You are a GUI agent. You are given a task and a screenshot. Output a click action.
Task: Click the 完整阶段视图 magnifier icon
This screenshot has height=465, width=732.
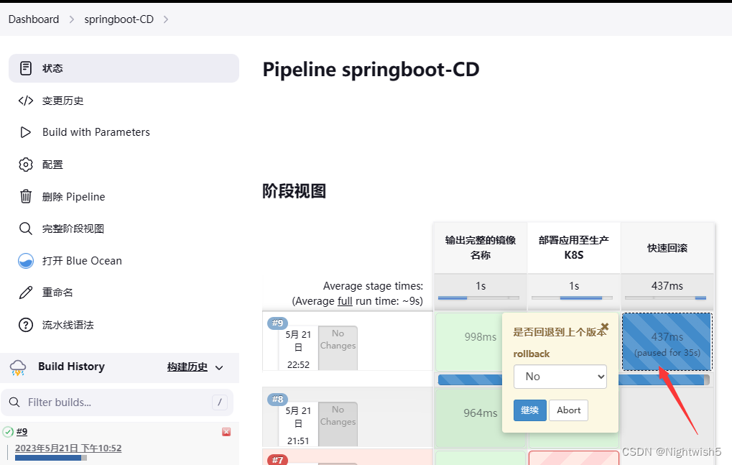click(26, 229)
